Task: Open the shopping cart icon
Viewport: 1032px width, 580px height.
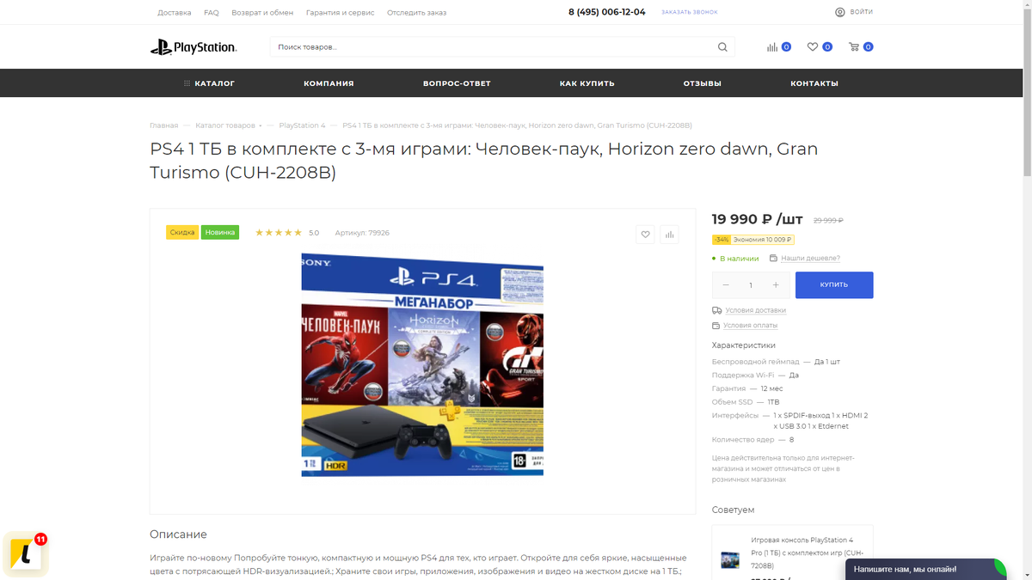Action: coord(853,47)
